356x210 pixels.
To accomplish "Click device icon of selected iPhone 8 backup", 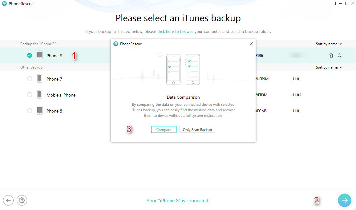I will pos(39,55).
